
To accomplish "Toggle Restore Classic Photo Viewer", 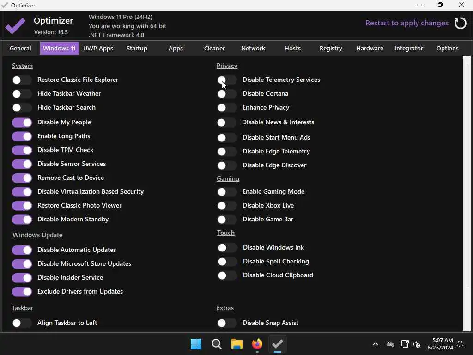I will [x=22, y=206].
